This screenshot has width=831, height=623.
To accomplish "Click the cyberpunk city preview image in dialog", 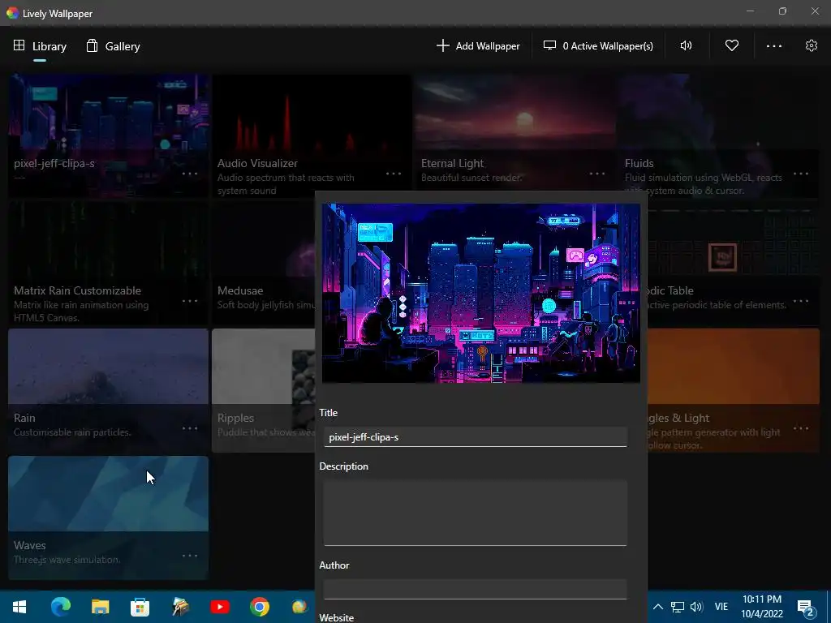I will tap(481, 293).
